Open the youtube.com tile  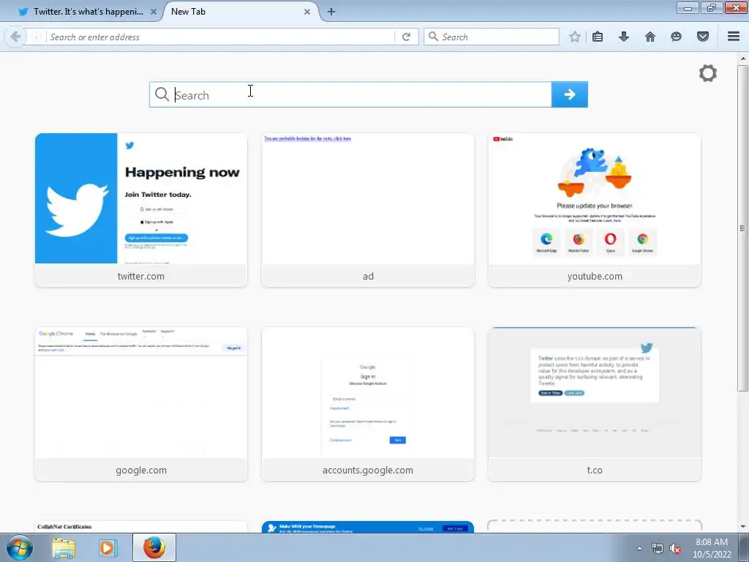coord(595,210)
